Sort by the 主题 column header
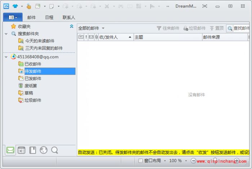Viewport: 252px width, 169px height. 168,37
